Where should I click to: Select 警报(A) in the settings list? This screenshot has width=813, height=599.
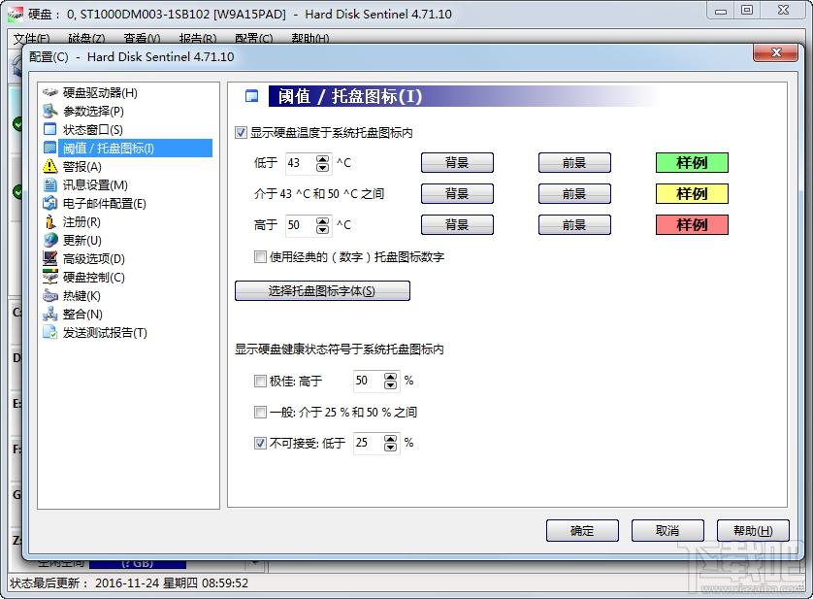tap(81, 167)
